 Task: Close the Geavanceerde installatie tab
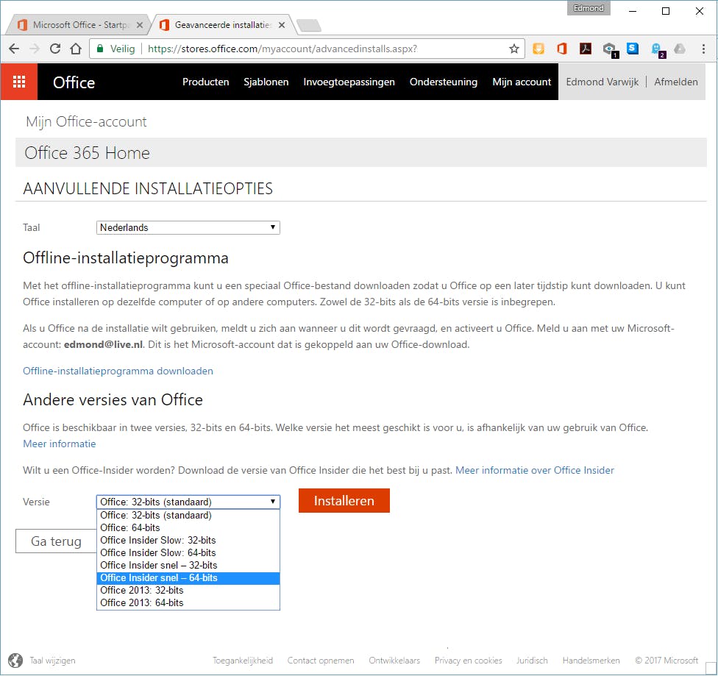pyautogui.click(x=282, y=25)
